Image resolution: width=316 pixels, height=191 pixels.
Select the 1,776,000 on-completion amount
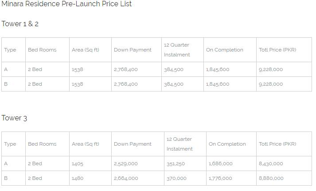coord(220,179)
